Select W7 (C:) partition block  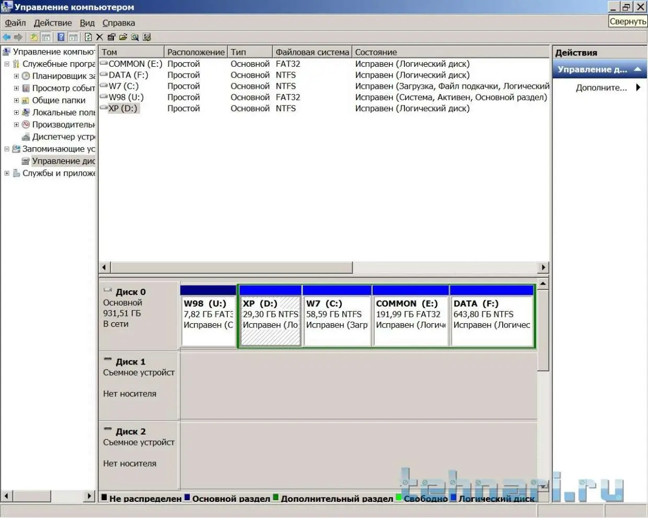pos(337,316)
